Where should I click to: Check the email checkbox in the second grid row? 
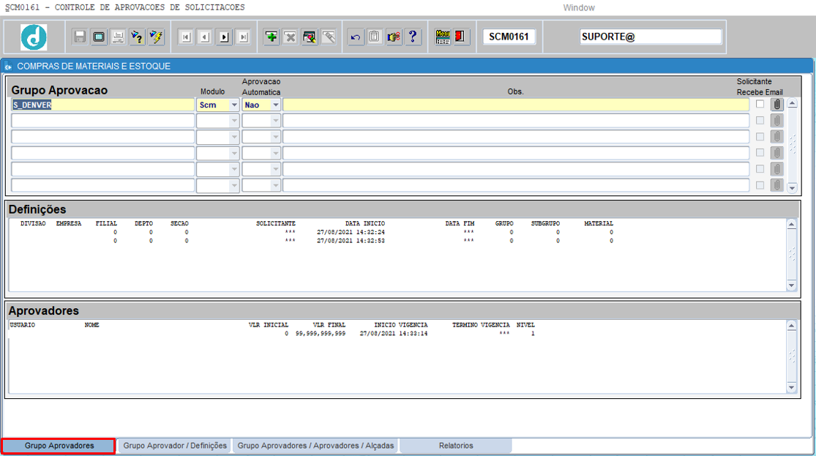pyautogui.click(x=760, y=120)
